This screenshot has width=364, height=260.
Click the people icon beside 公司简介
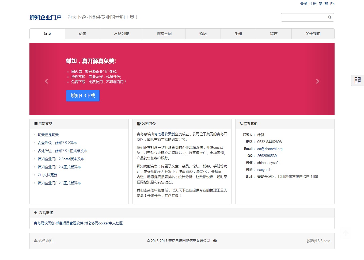coord(138,123)
